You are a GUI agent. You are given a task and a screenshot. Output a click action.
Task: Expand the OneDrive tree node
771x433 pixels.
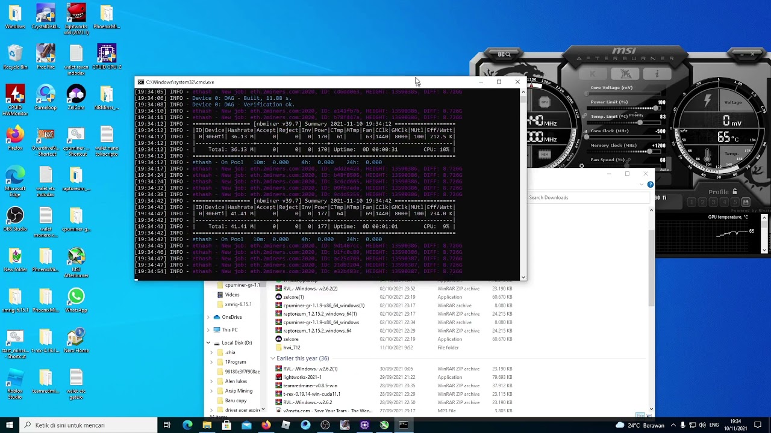[208, 317]
